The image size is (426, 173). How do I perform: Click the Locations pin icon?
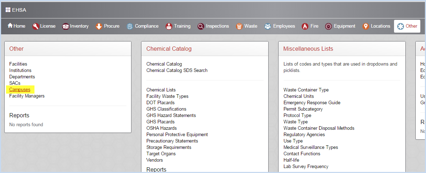coord(366,26)
